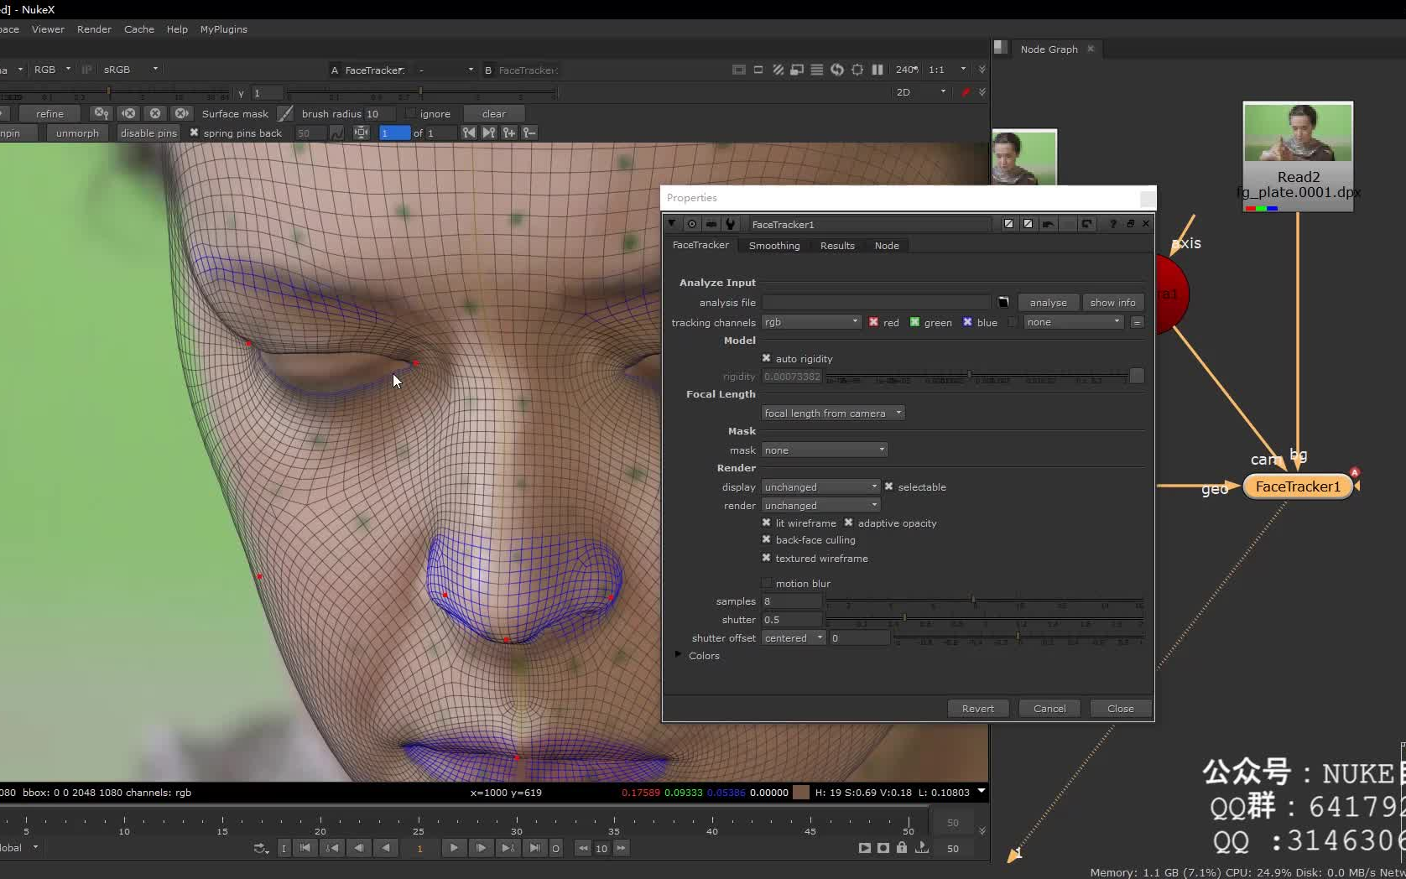Switch to the Smoothing tab
Viewport: 1406px width, 879px height.
coord(773,245)
